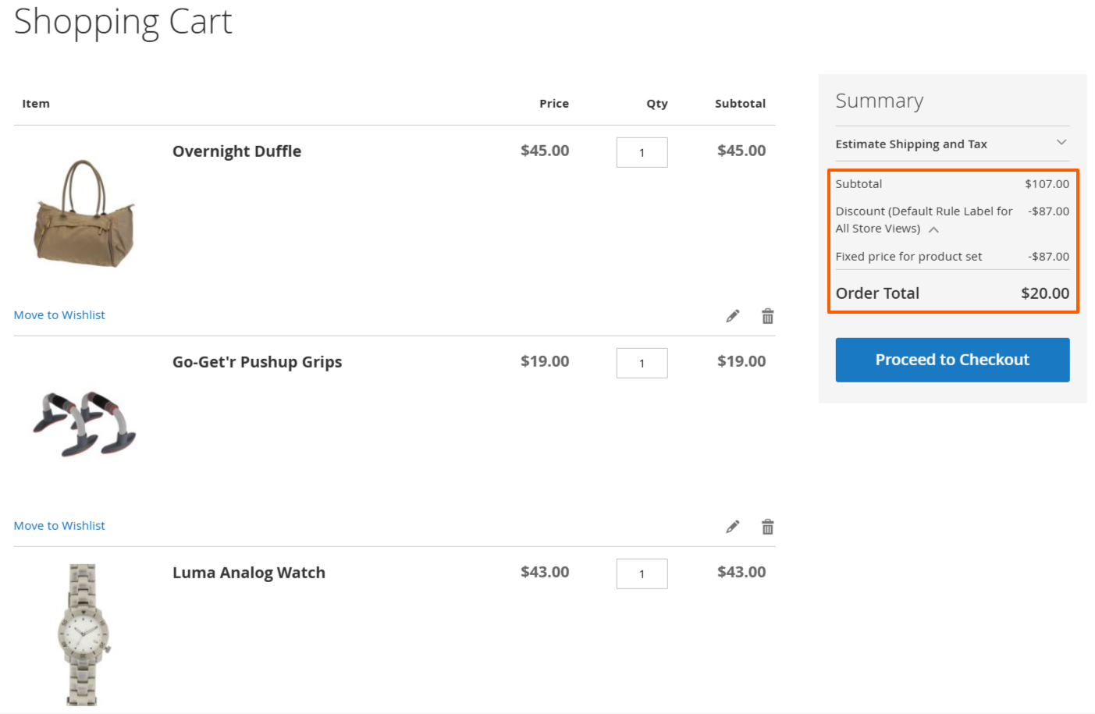The image size is (1095, 714).
Task: Open the Overnight Duffle product name link
Action: point(236,151)
